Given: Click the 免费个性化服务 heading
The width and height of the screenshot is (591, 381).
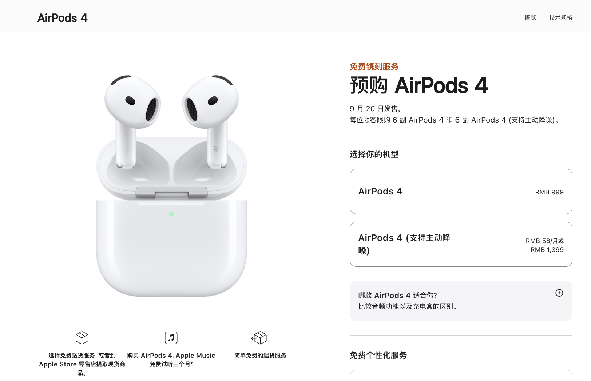Looking at the screenshot, I should 378,355.
